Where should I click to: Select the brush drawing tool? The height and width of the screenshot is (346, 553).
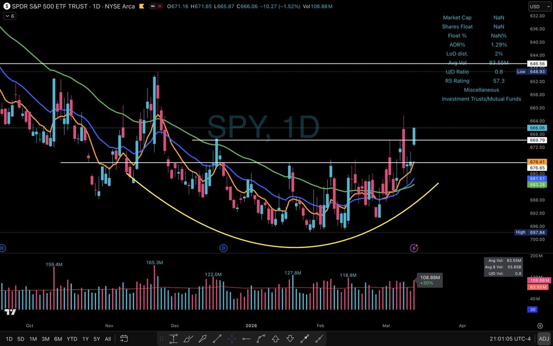(x=188, y=339)
